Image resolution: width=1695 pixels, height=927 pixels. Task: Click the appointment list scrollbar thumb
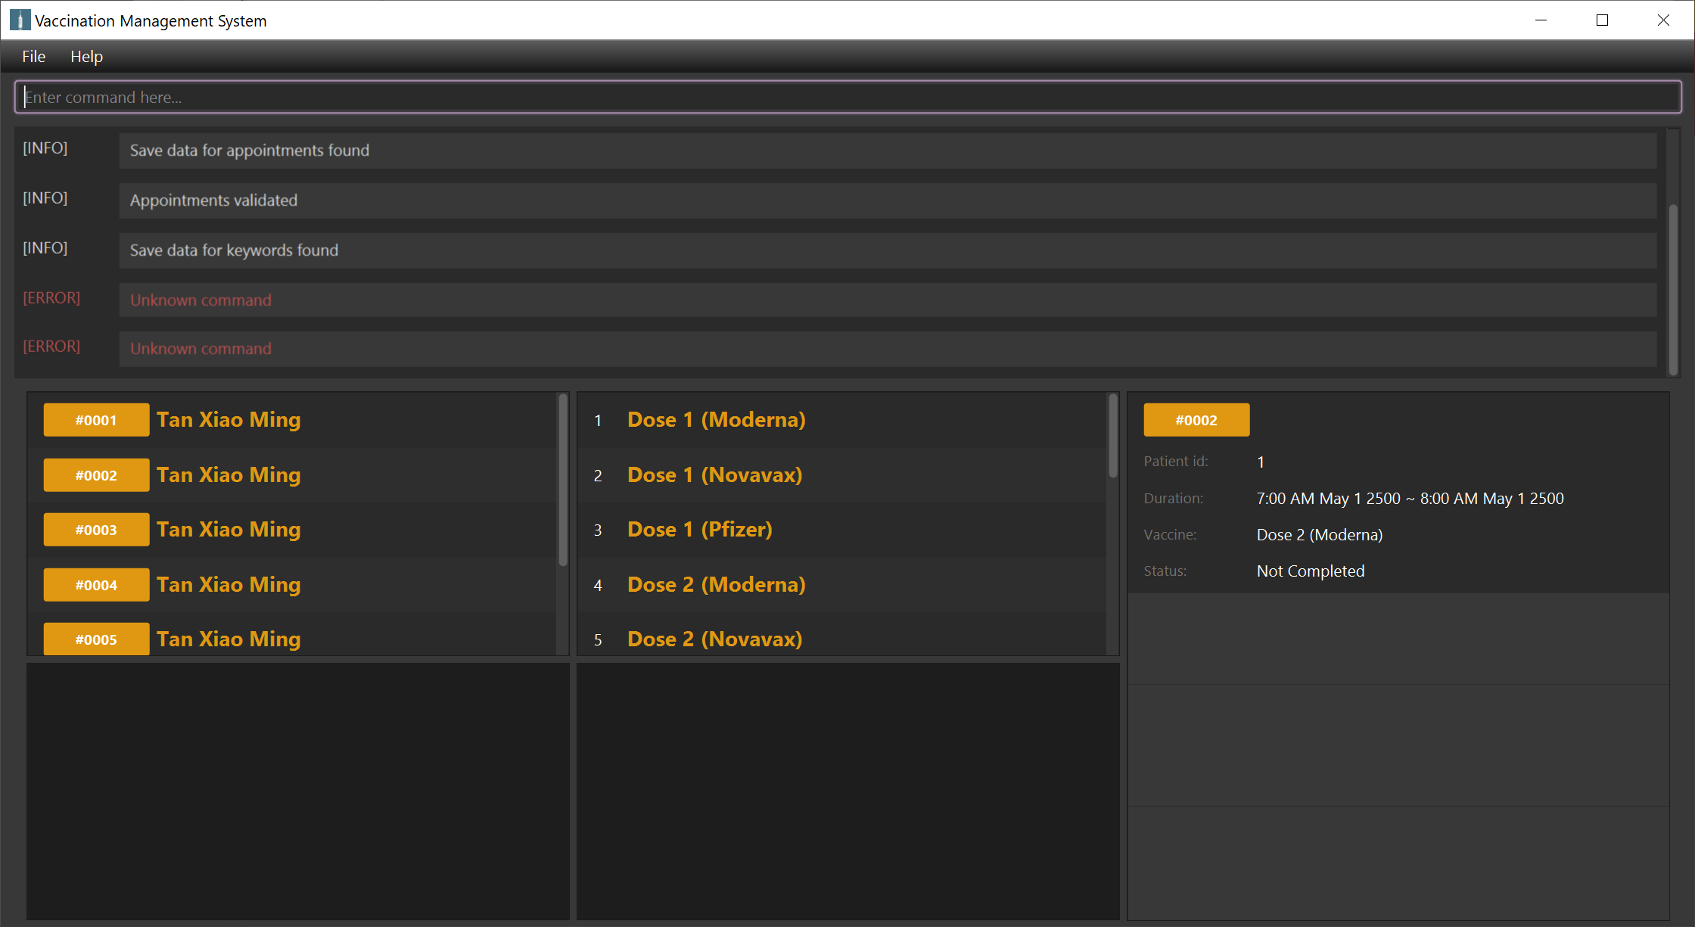(563, 481)
